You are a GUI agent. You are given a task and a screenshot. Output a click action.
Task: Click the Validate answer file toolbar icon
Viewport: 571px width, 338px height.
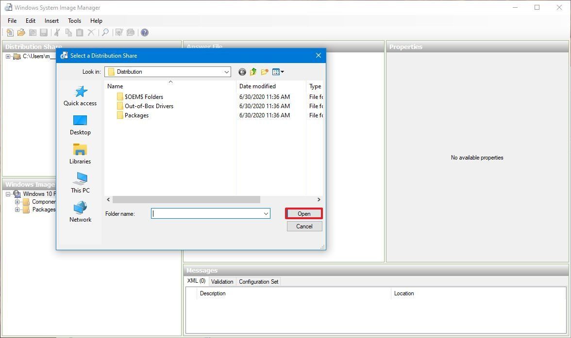[x=119, y=32]
